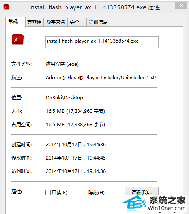Image resolution: width=189 pixels, height=214 pixels.
Task: Click the large red Flash installer file icon
Action: tap(18, 39)
